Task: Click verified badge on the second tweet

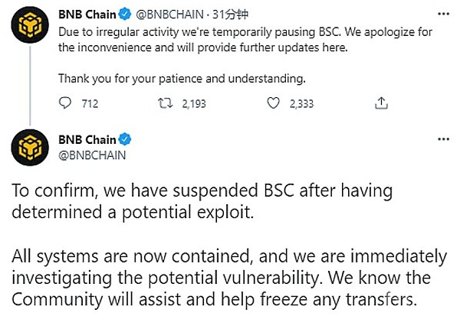Action: coord(125,139)
